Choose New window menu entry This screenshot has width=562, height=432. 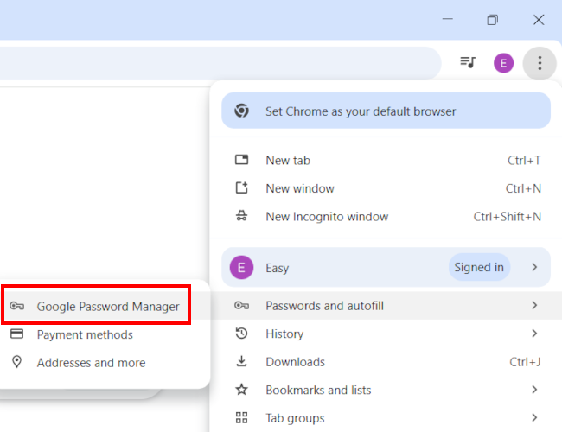(x=386, y=188)
